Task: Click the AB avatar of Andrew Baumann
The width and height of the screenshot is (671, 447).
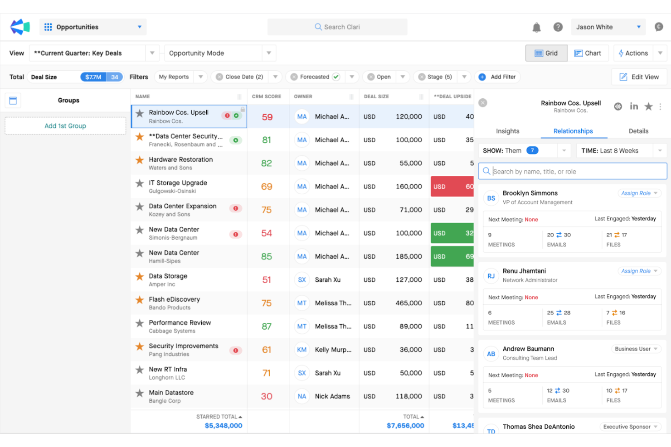Action: click(x=491, y=354)
